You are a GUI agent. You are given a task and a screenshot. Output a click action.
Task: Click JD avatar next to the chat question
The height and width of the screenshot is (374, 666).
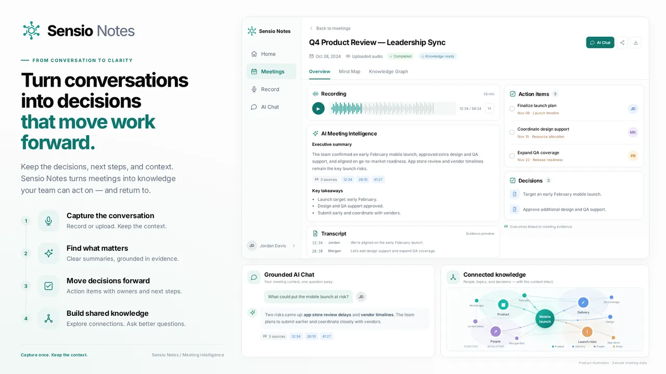361,297
